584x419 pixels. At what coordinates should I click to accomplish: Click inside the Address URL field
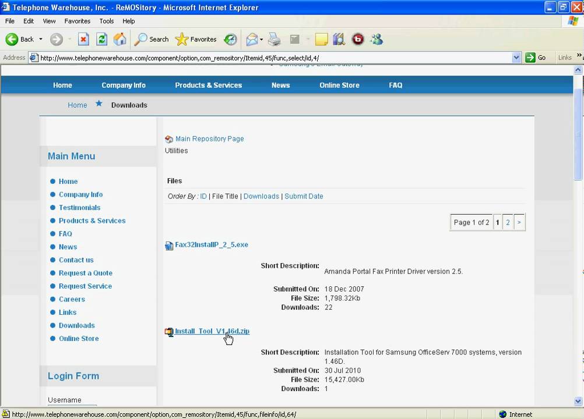[x=275, y=58]
